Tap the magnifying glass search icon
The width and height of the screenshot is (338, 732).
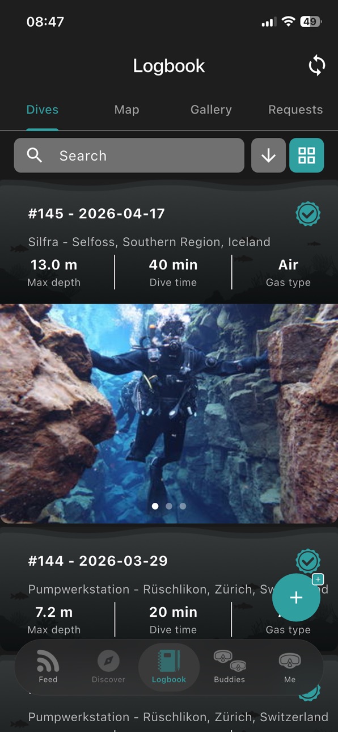pyautogui.click(x=35, y=155)
